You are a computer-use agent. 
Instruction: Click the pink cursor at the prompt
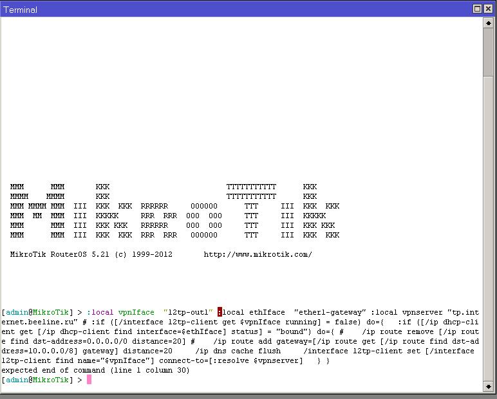(x=89, y=379)
